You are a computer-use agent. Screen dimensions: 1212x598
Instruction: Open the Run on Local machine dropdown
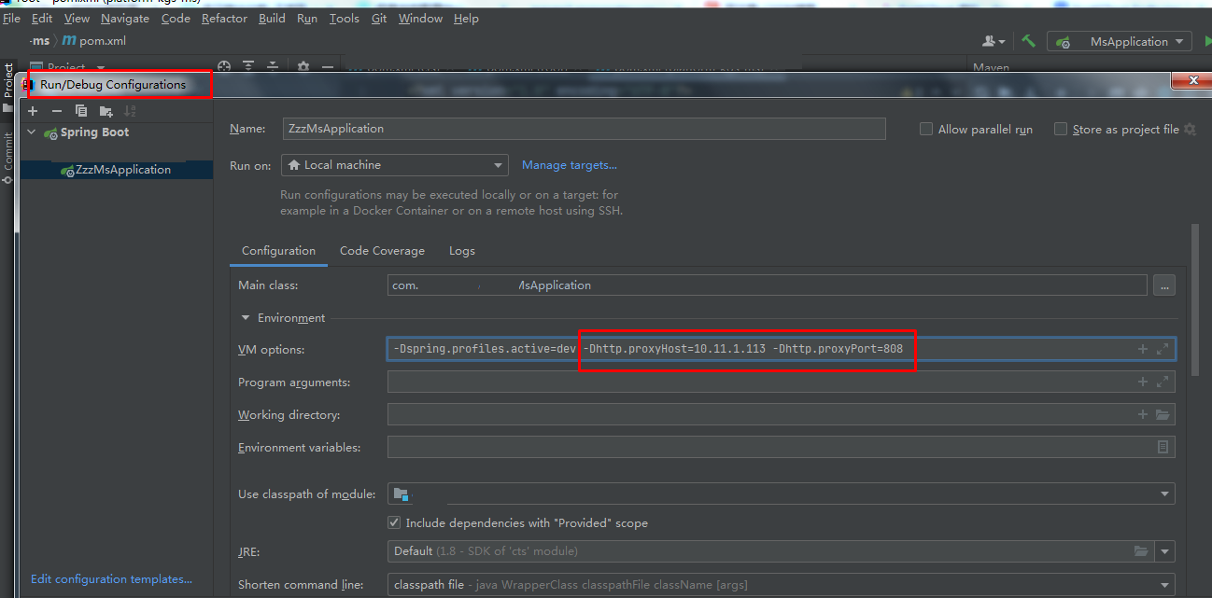pos(394,165)
